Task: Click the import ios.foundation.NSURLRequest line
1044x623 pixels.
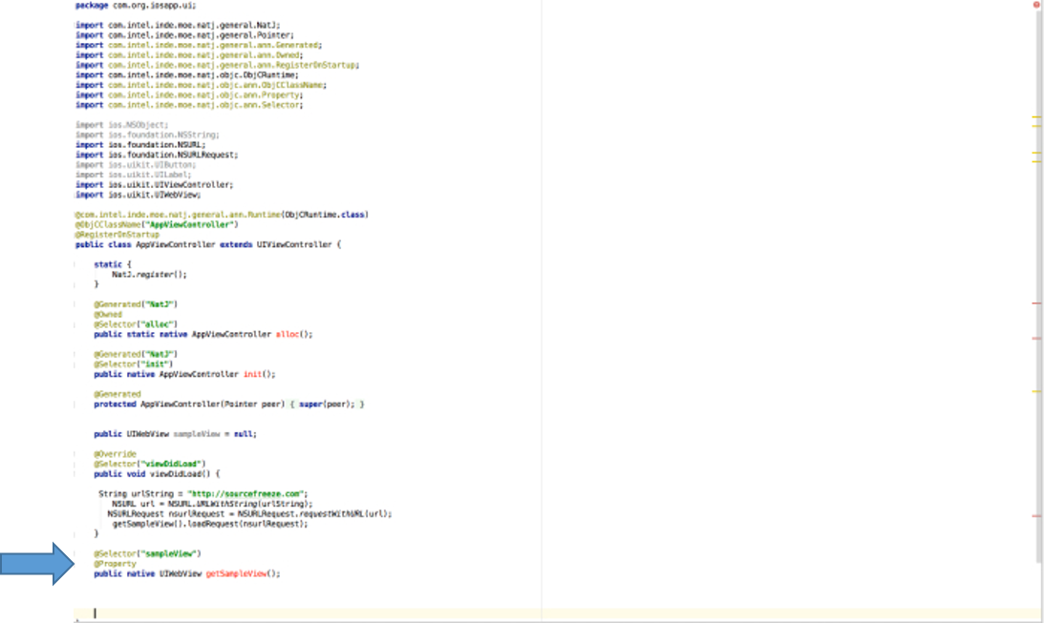Action: tap(157, 155)
